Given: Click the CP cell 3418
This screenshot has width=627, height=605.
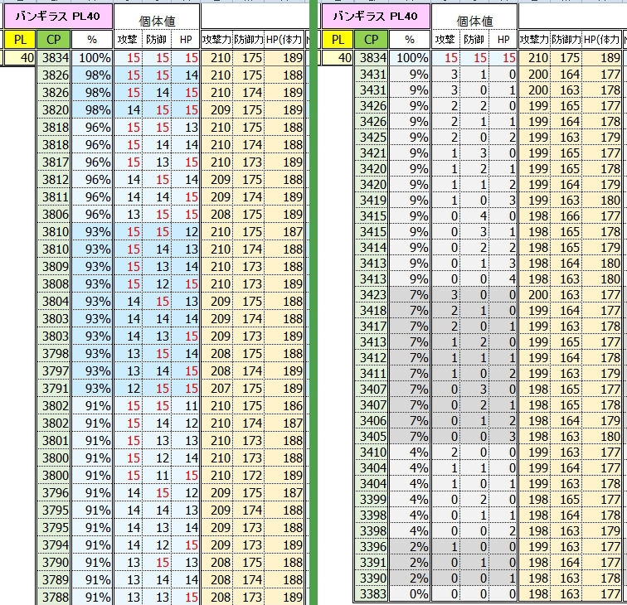Looking at the screenshot, I should click(x=372, y=311).
